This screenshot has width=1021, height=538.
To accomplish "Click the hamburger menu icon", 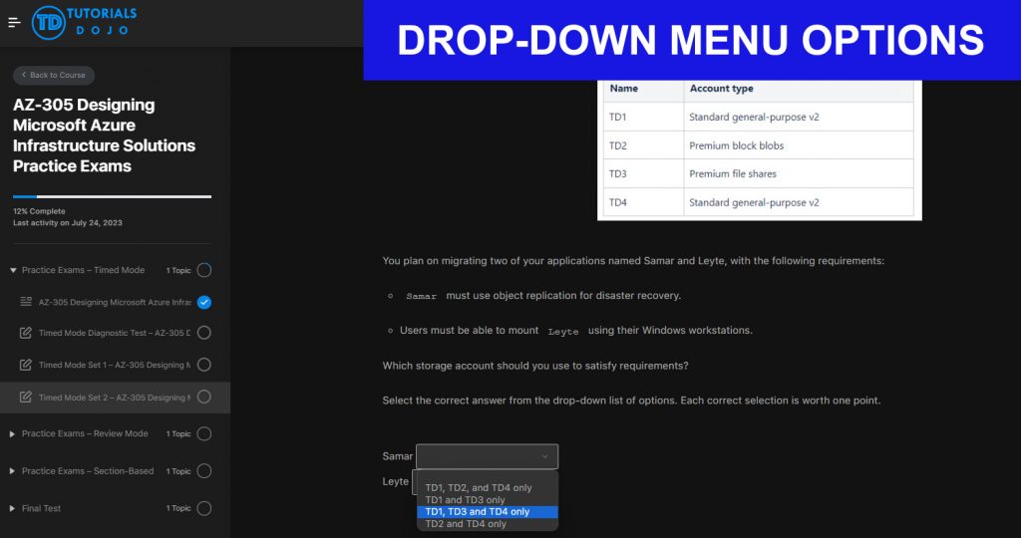I will (x=14, y=23).
